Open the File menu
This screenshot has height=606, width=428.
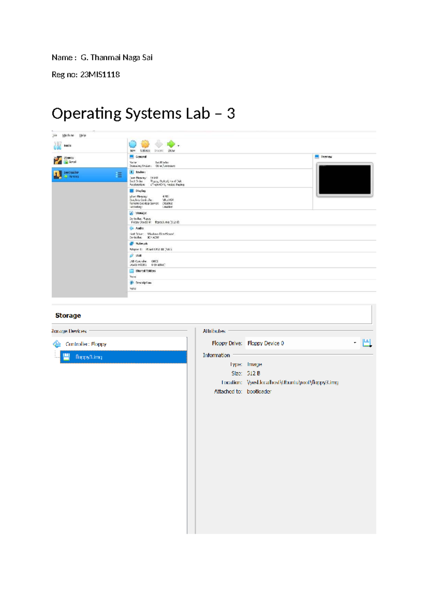pyautogui.click(x=55, y=135)
